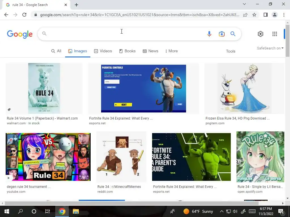The height and width of the screenshot is (217, 290).
Task: Click the 64°F Sunny weather widget
Action: coord(198,211)
